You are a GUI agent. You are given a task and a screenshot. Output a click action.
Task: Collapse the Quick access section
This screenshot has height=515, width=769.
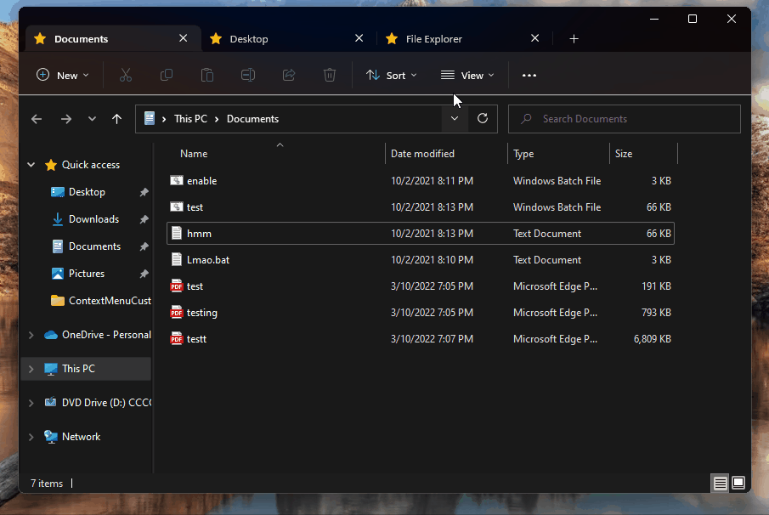(31, 164)
